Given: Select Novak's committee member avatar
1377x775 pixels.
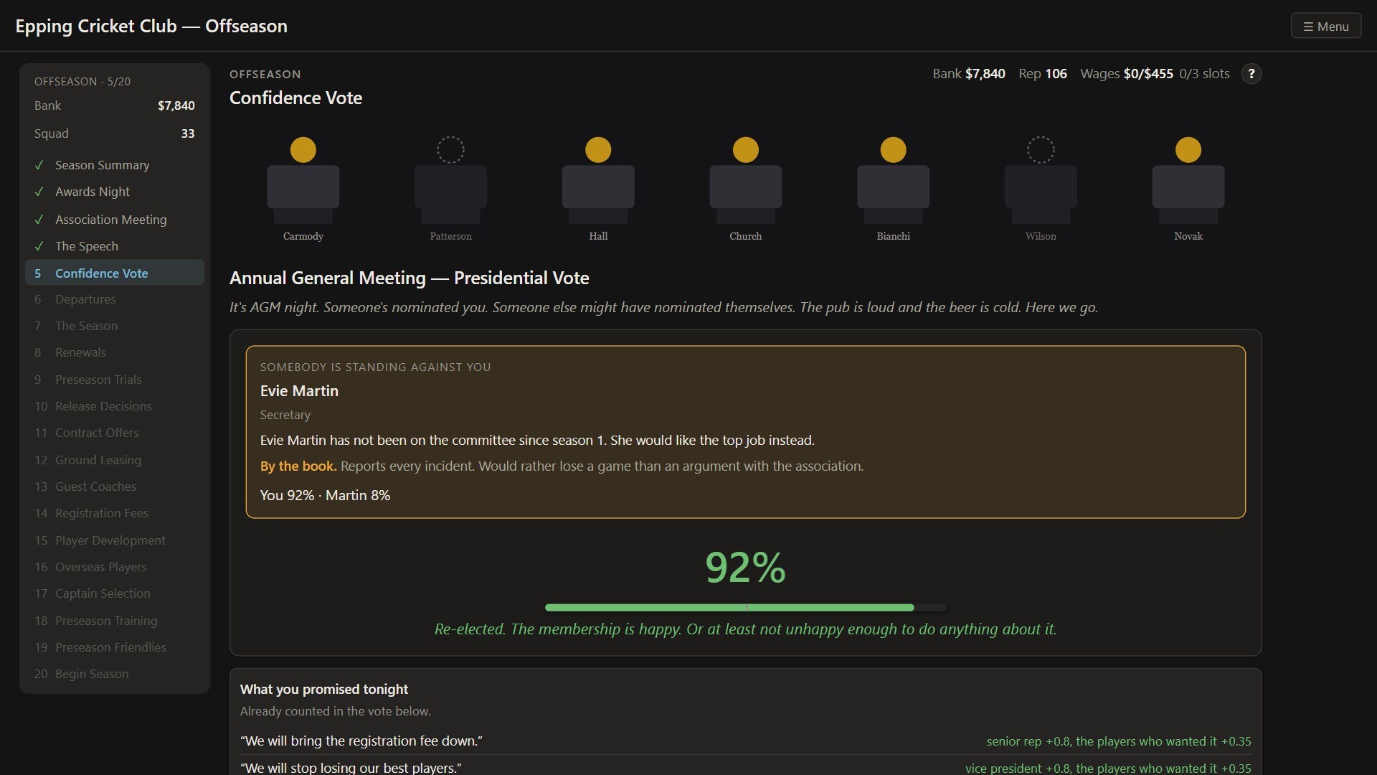Looking at the screenshot, I should pos(1188,180).
